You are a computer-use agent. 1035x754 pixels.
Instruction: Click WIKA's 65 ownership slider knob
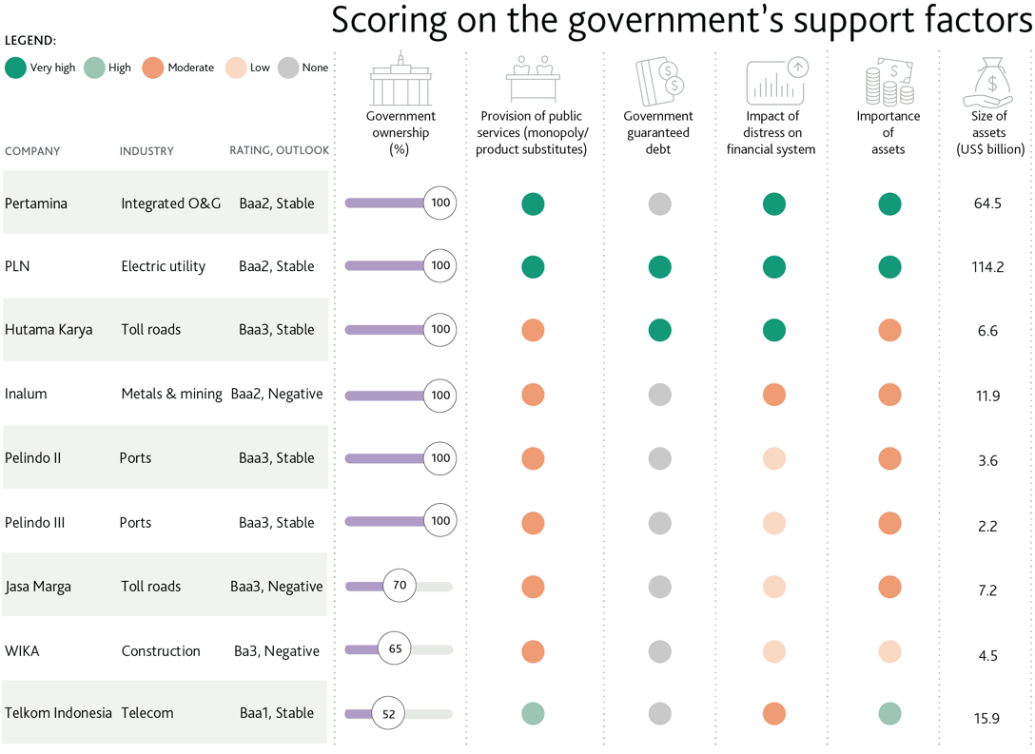pos(396,649)
